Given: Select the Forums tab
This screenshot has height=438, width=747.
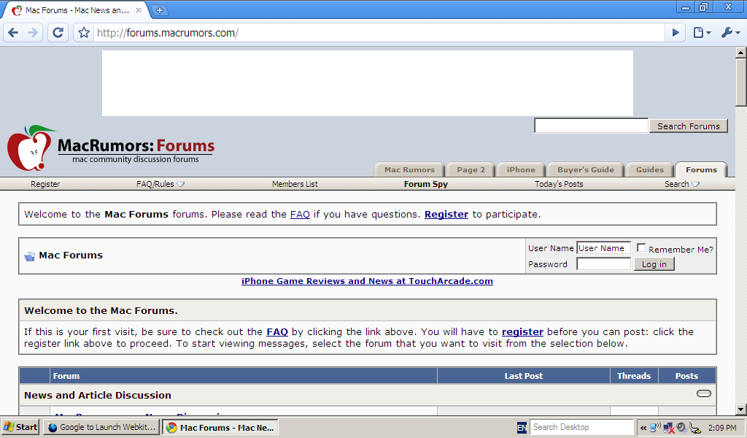Looking at the screenshot, I should pos(701,169).
